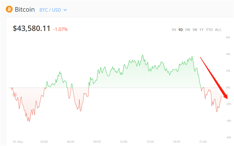
Task: Click the red arrow annotation tip
Action: (x=227, y=98)
